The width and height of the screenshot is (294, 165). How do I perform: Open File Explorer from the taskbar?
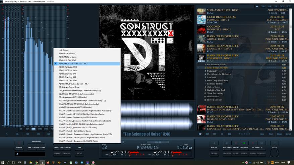[31, 163]
